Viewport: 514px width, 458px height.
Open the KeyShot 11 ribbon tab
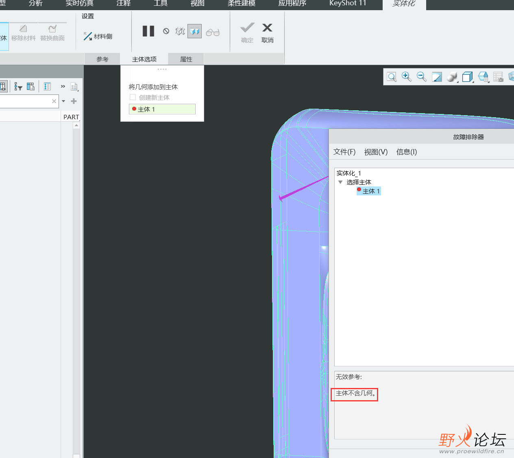pyautogui.click(x=348, y=3)
